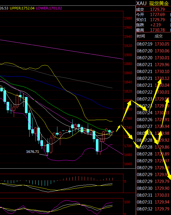Click the XAU symbol code in the header
The image size is (171, 215).
pyautogui.click(x=141, y=3)
